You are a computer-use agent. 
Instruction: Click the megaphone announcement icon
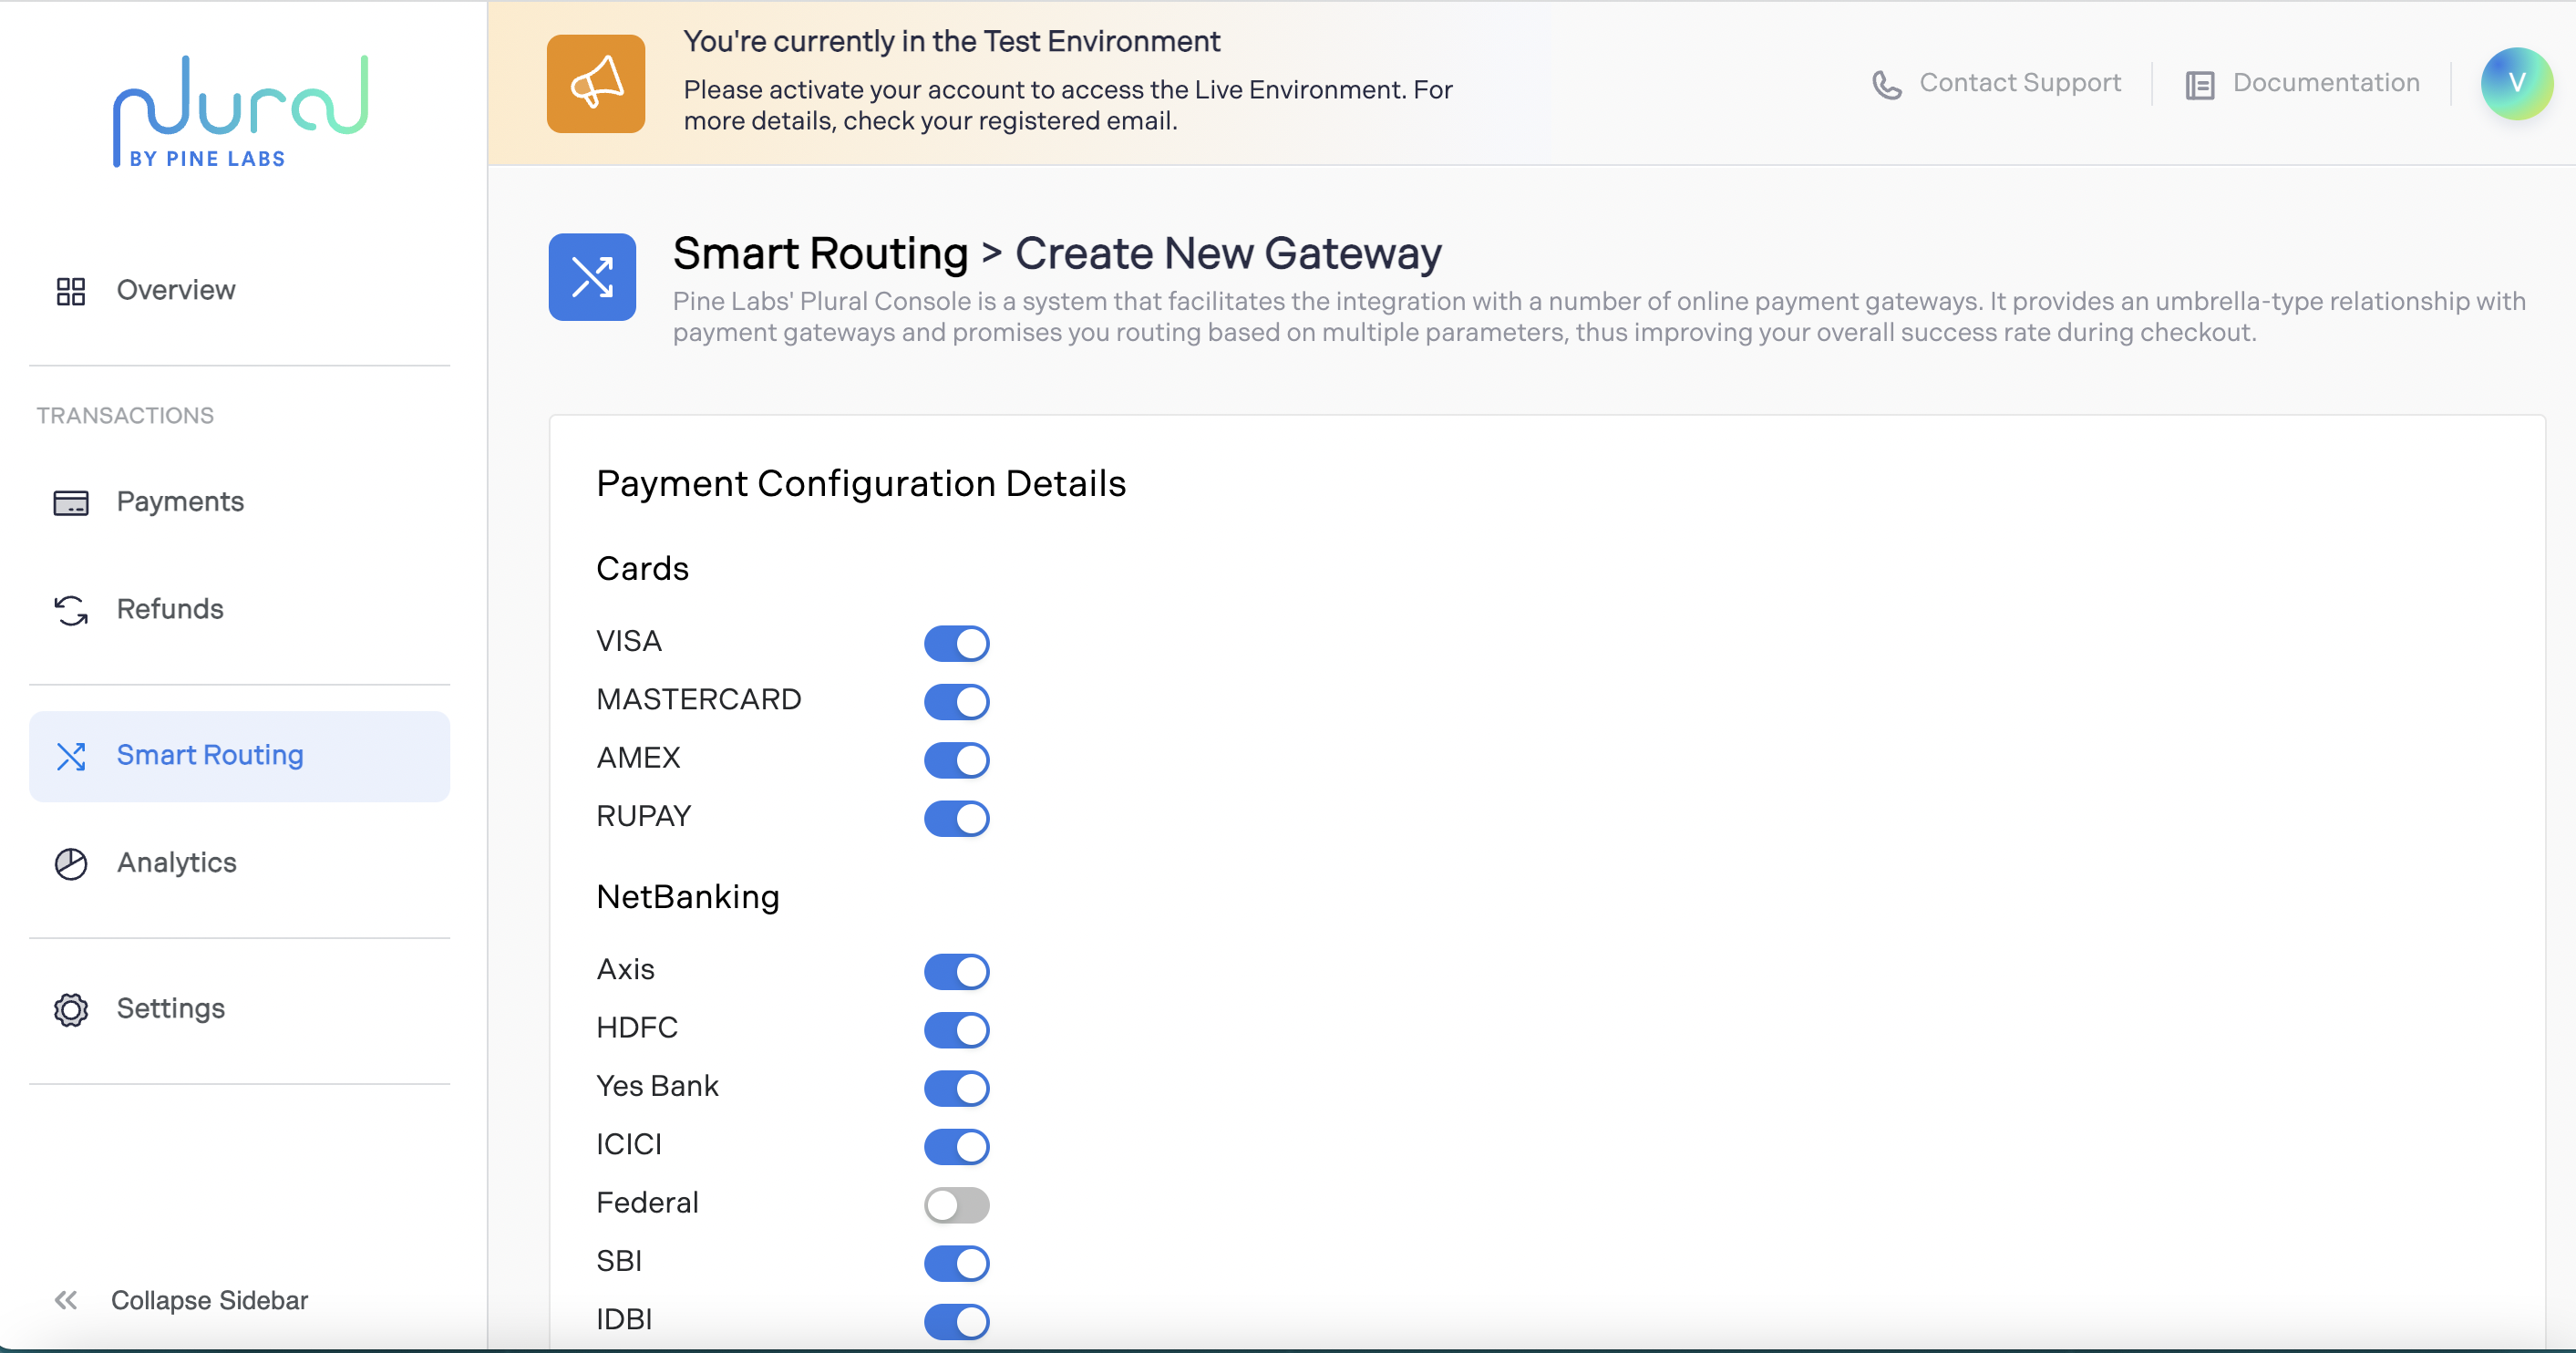pyautogui.click(x=596, y=83)
